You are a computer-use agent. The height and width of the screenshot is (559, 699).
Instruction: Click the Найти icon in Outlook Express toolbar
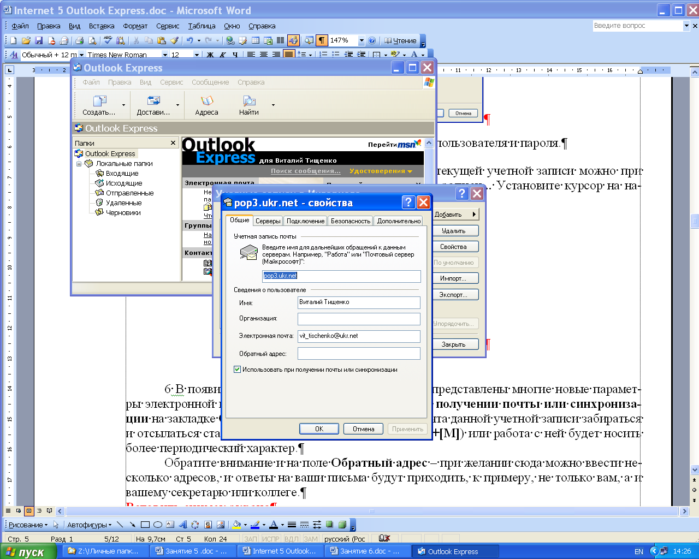tap(249, 105)
